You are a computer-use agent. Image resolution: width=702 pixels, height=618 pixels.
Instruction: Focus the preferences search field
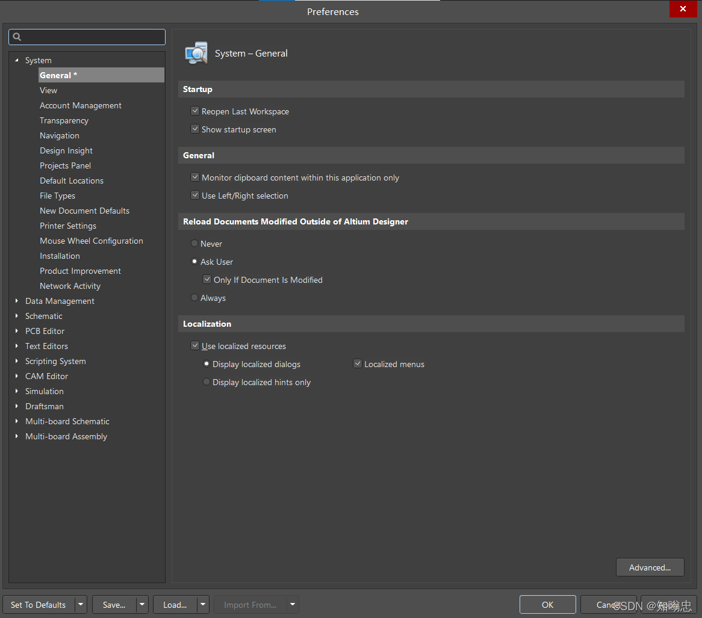tap(87, 37)
